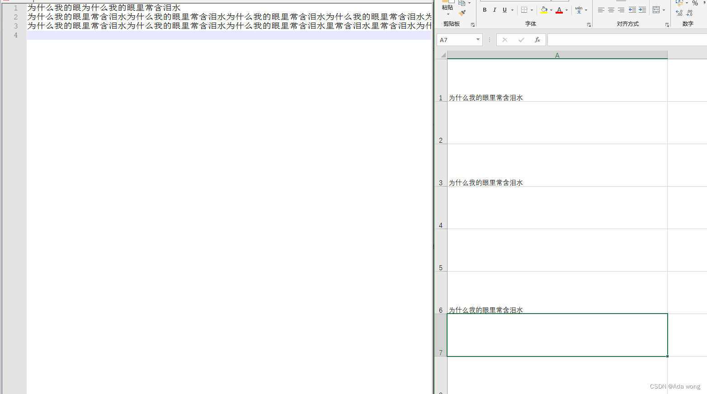Select column A header
Image resolution: width=707 pixels, height=394 pixels.
[557, 55]
